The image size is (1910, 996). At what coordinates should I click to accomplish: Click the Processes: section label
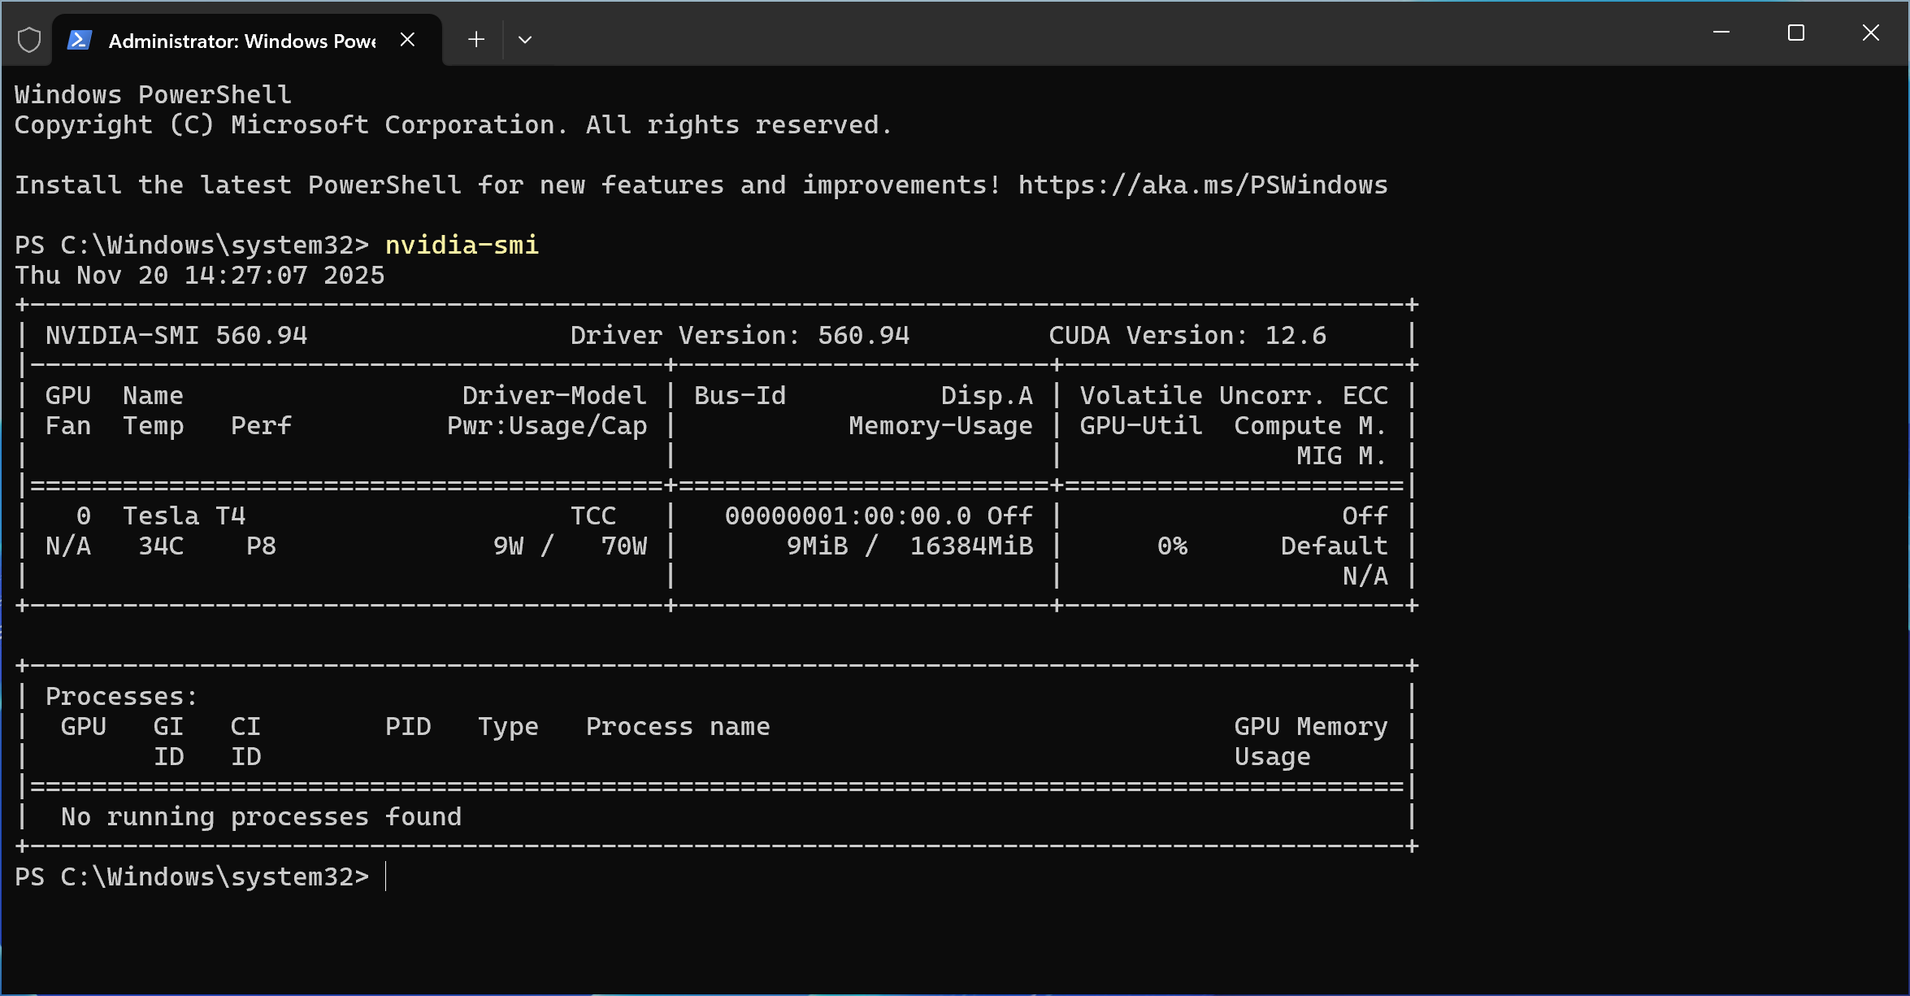pos(122,697)
